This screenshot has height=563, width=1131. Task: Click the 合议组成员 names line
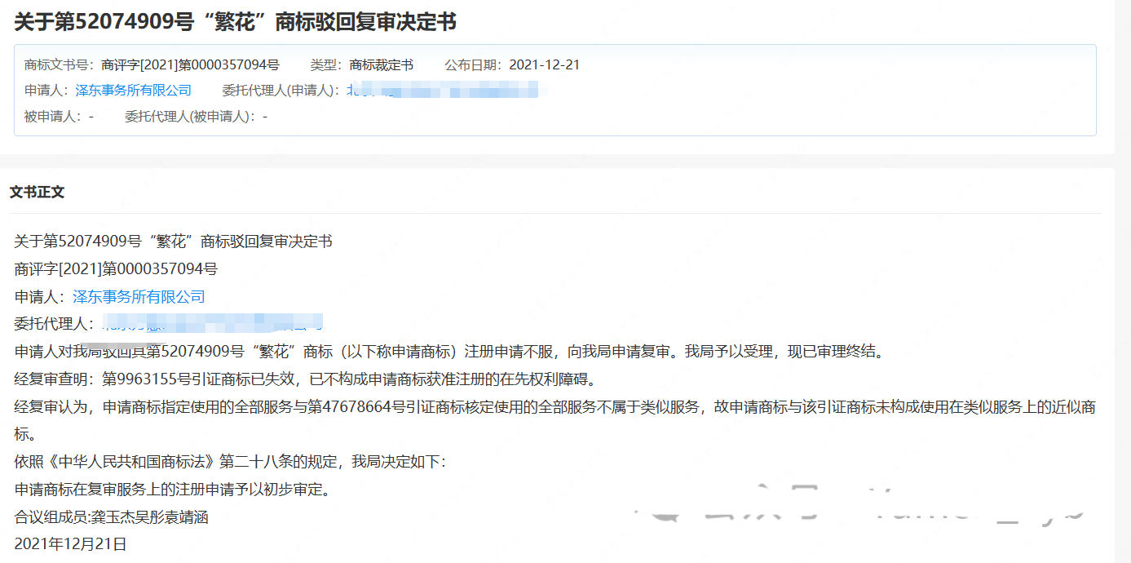tap(112, 518)
